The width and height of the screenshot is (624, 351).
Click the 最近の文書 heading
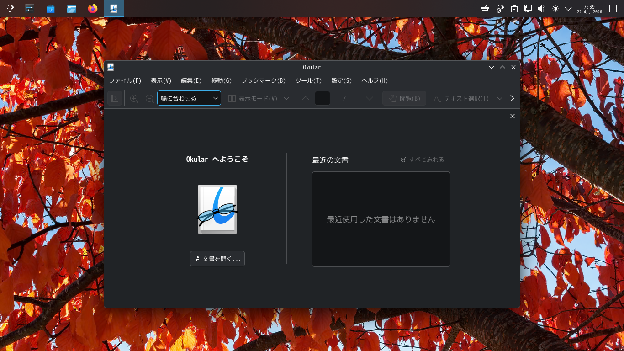coord(330,160)
